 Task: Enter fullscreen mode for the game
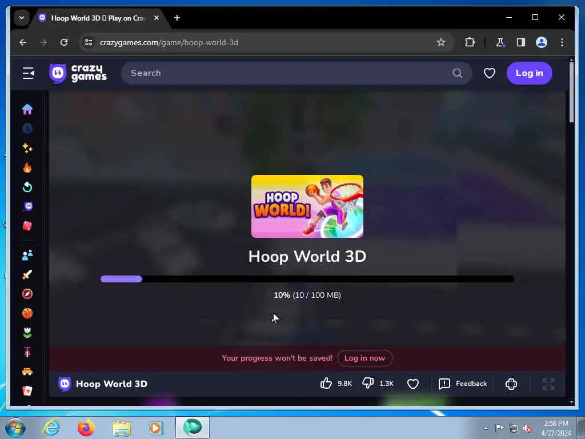[548, 384]
